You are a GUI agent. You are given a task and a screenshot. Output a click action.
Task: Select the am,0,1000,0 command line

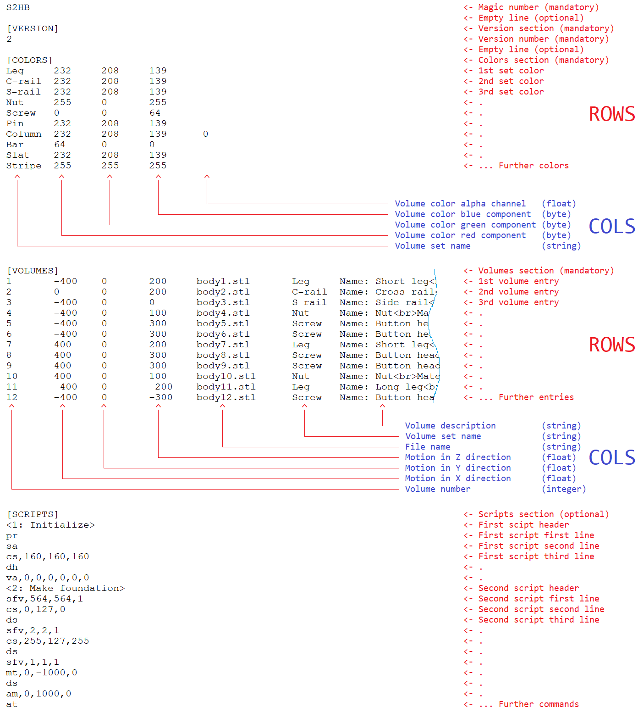coord(38,694)
